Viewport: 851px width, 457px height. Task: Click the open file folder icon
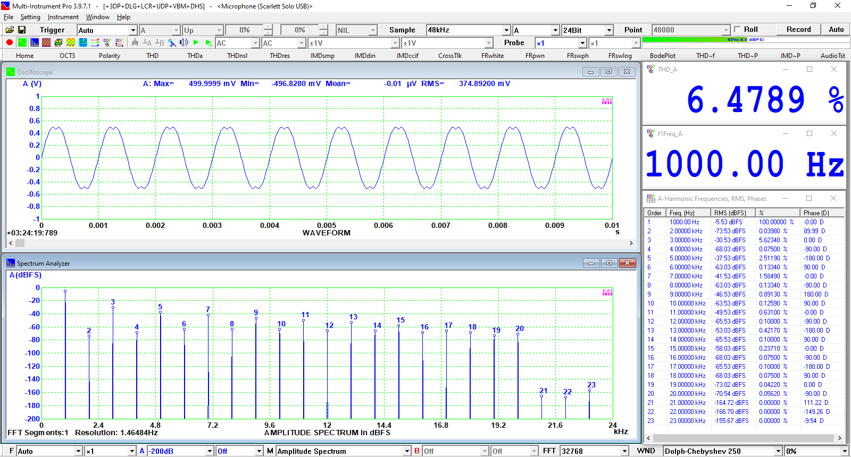[10, 30]
